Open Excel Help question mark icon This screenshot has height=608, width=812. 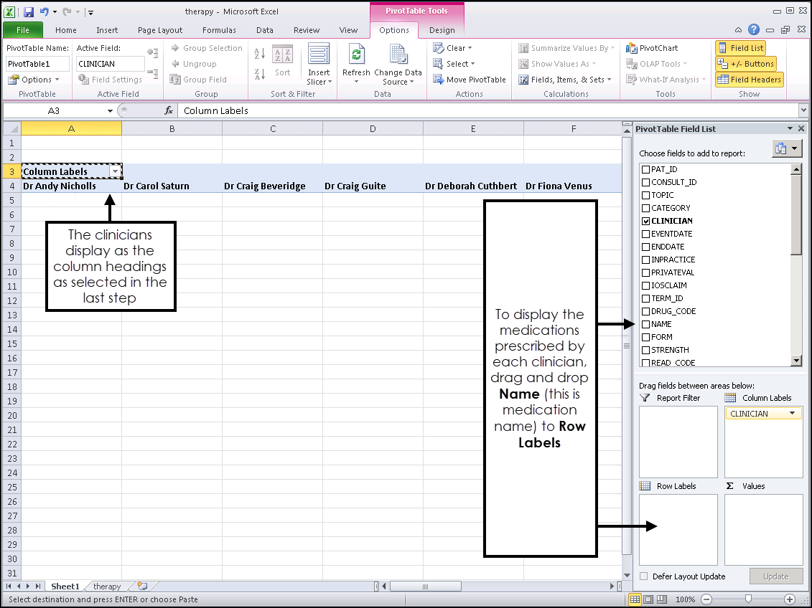point(753,30)
